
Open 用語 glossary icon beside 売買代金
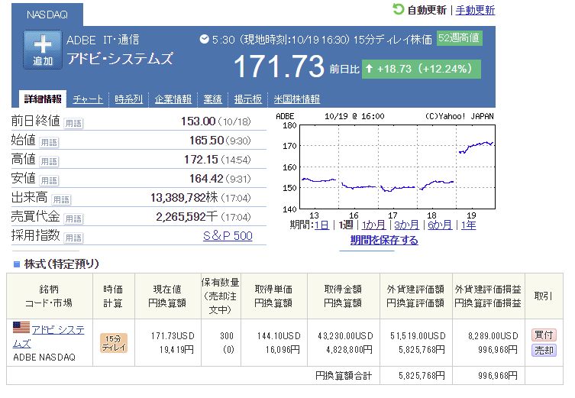click(x=73, y=218)
